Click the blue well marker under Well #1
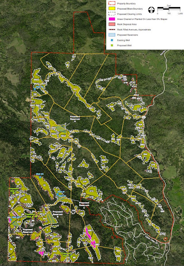 tap(58, 194)
